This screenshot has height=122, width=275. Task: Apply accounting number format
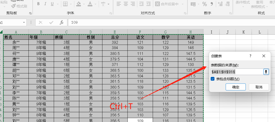[x=193, y=4]
